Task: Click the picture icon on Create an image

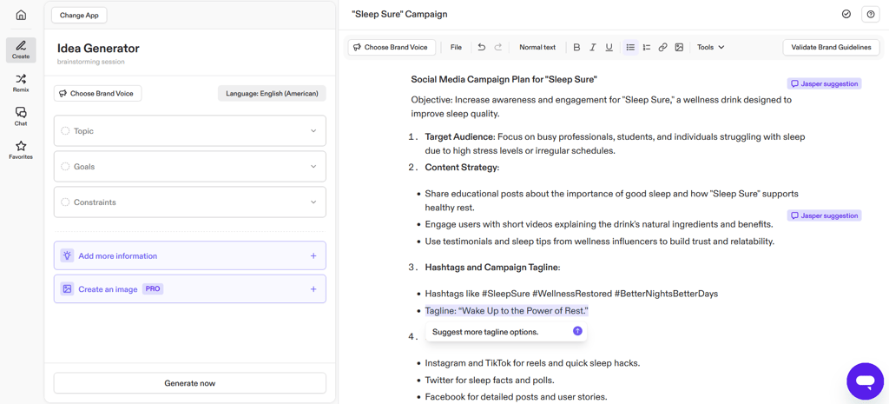Action: click(x=68, y=289)
